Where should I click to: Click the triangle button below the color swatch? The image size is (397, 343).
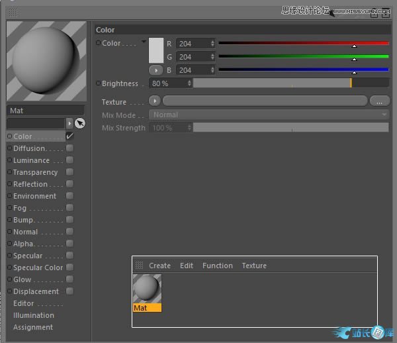click(156, 70)
